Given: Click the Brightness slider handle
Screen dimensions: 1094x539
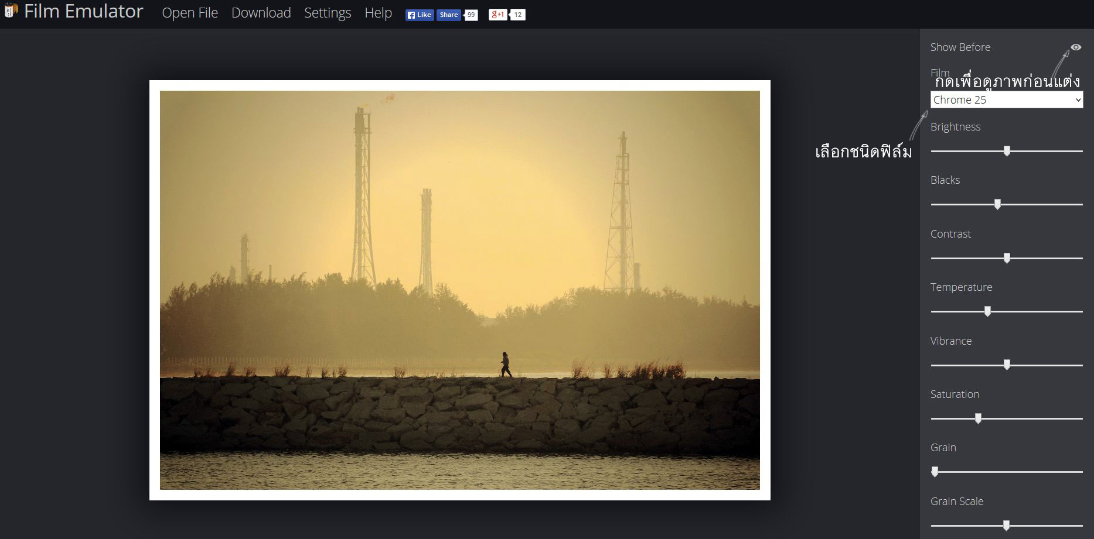Looking at the screenshot, I should click(1007, 151).
